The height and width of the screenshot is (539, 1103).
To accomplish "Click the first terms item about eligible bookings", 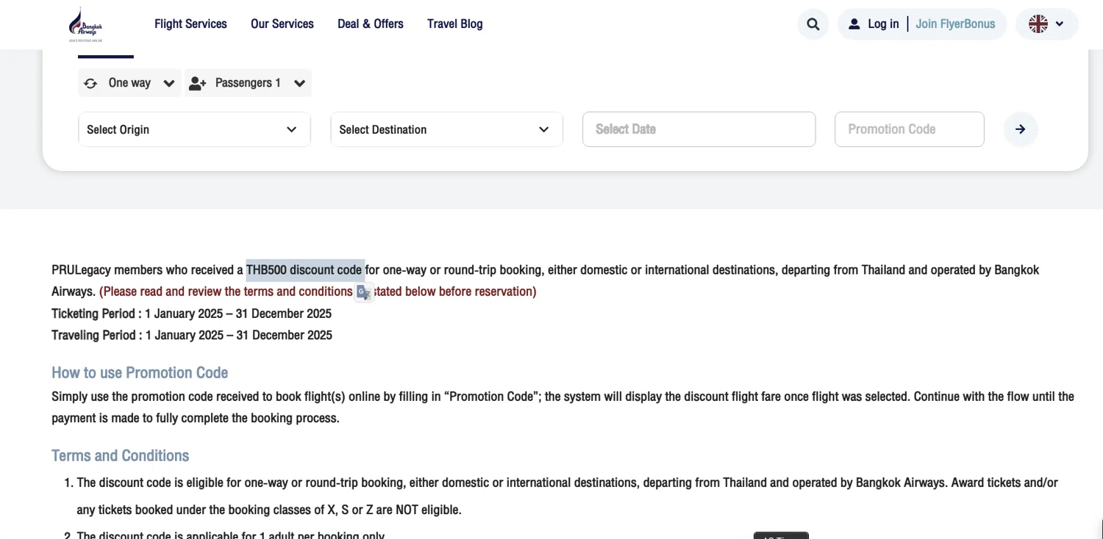I will coord(567,496).
